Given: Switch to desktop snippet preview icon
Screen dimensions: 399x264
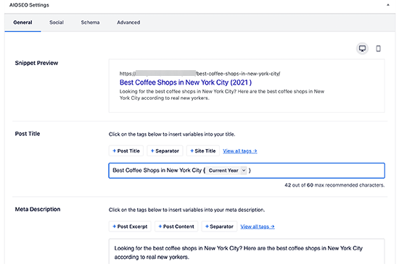Looking at the screenshot, I should click(x=362, y=48).
